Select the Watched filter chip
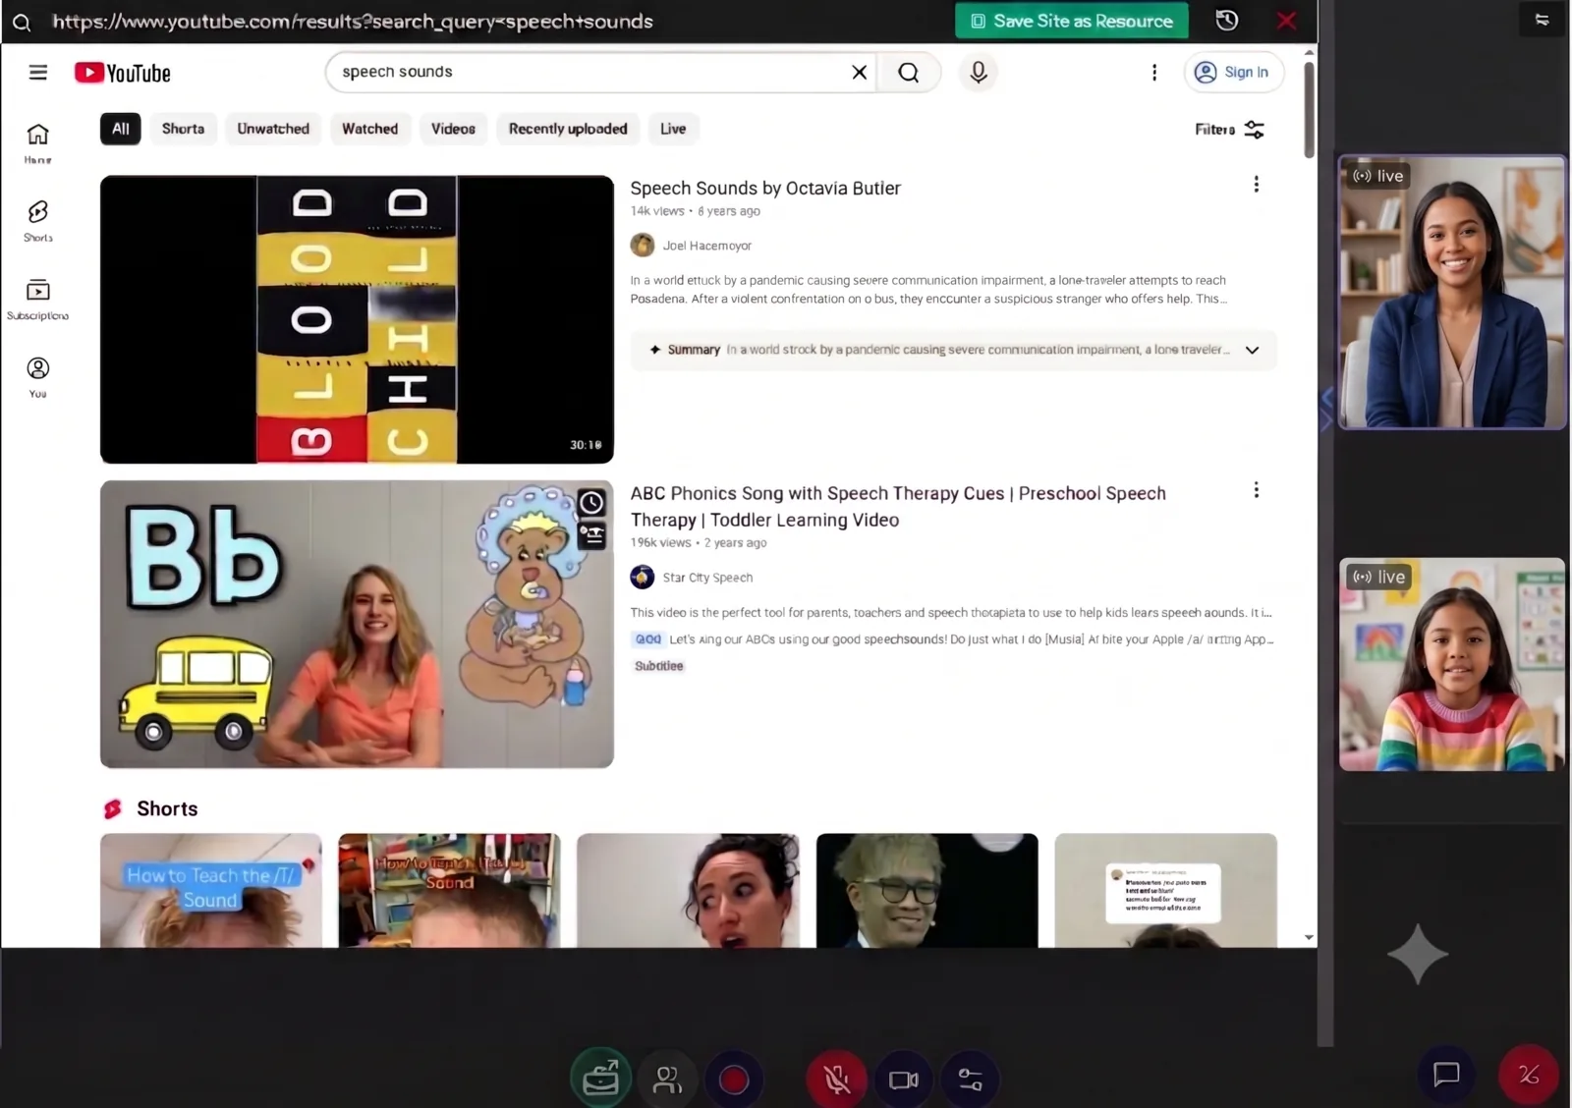Image resolution: width=1572 pixels, height=1108 pixels. pyautogui.click(x=369, y=129)
